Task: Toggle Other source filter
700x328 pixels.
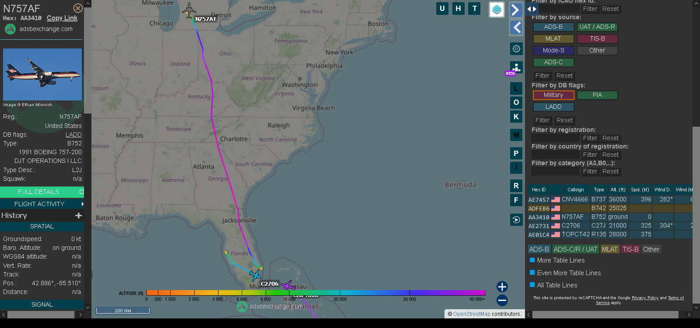Action: pos(597,50)
